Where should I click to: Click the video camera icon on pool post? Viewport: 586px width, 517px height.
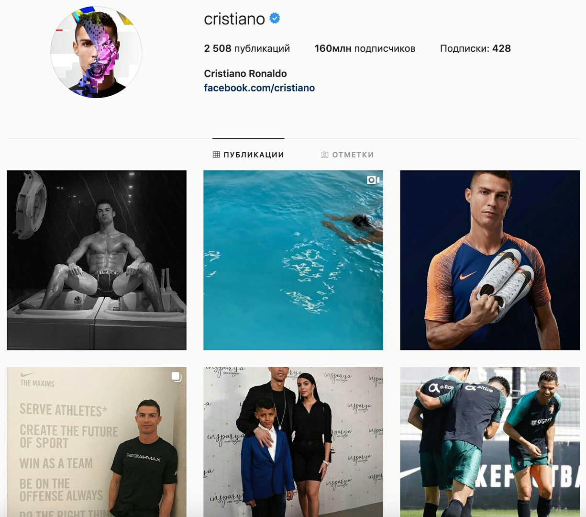click(373, 180)
